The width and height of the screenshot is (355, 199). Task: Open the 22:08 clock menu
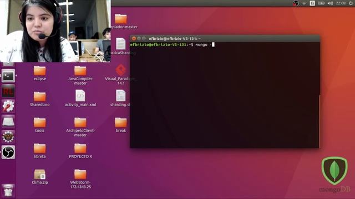(x=341, y=3)
